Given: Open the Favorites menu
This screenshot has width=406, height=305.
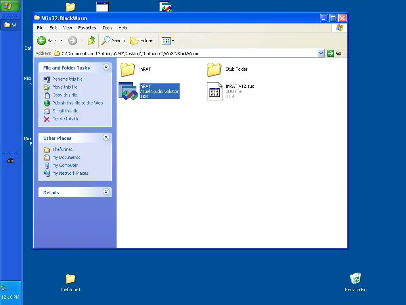Looking at the screenshot, I should (87, 28).
